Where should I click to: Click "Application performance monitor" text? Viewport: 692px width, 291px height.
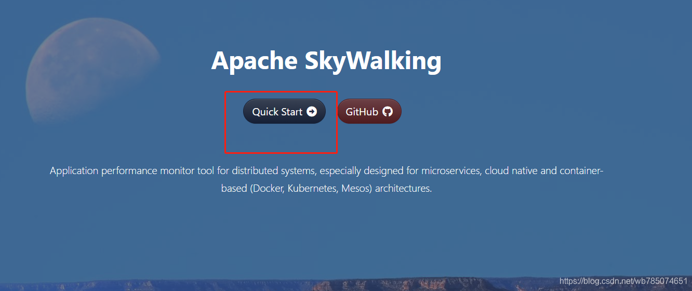pos(122,170)
